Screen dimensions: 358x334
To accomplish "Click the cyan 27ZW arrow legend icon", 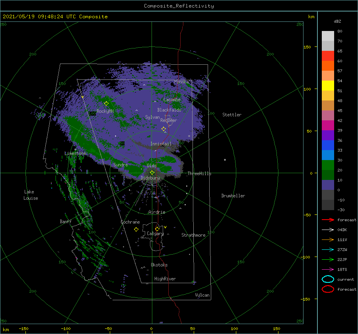I will click(x=328, y=250).
